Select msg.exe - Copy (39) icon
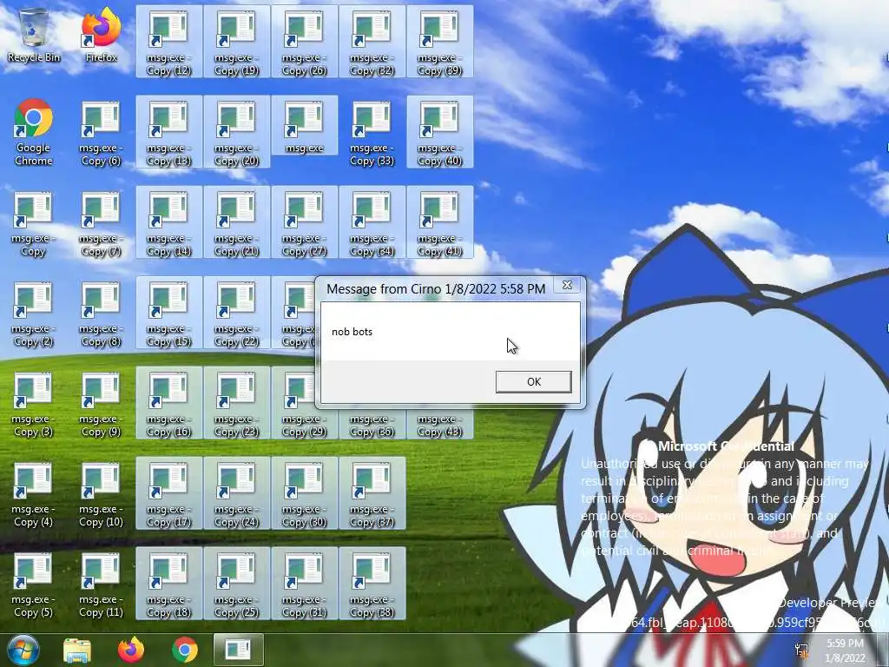 pos(440,42)
